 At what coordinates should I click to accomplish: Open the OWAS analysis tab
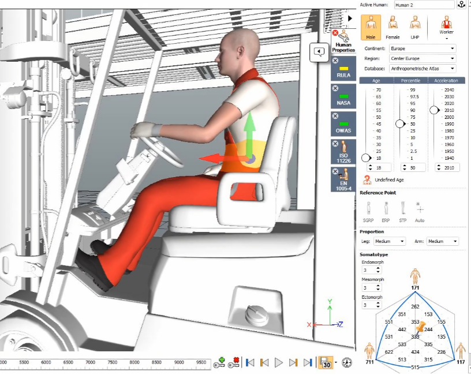(343, 123)
